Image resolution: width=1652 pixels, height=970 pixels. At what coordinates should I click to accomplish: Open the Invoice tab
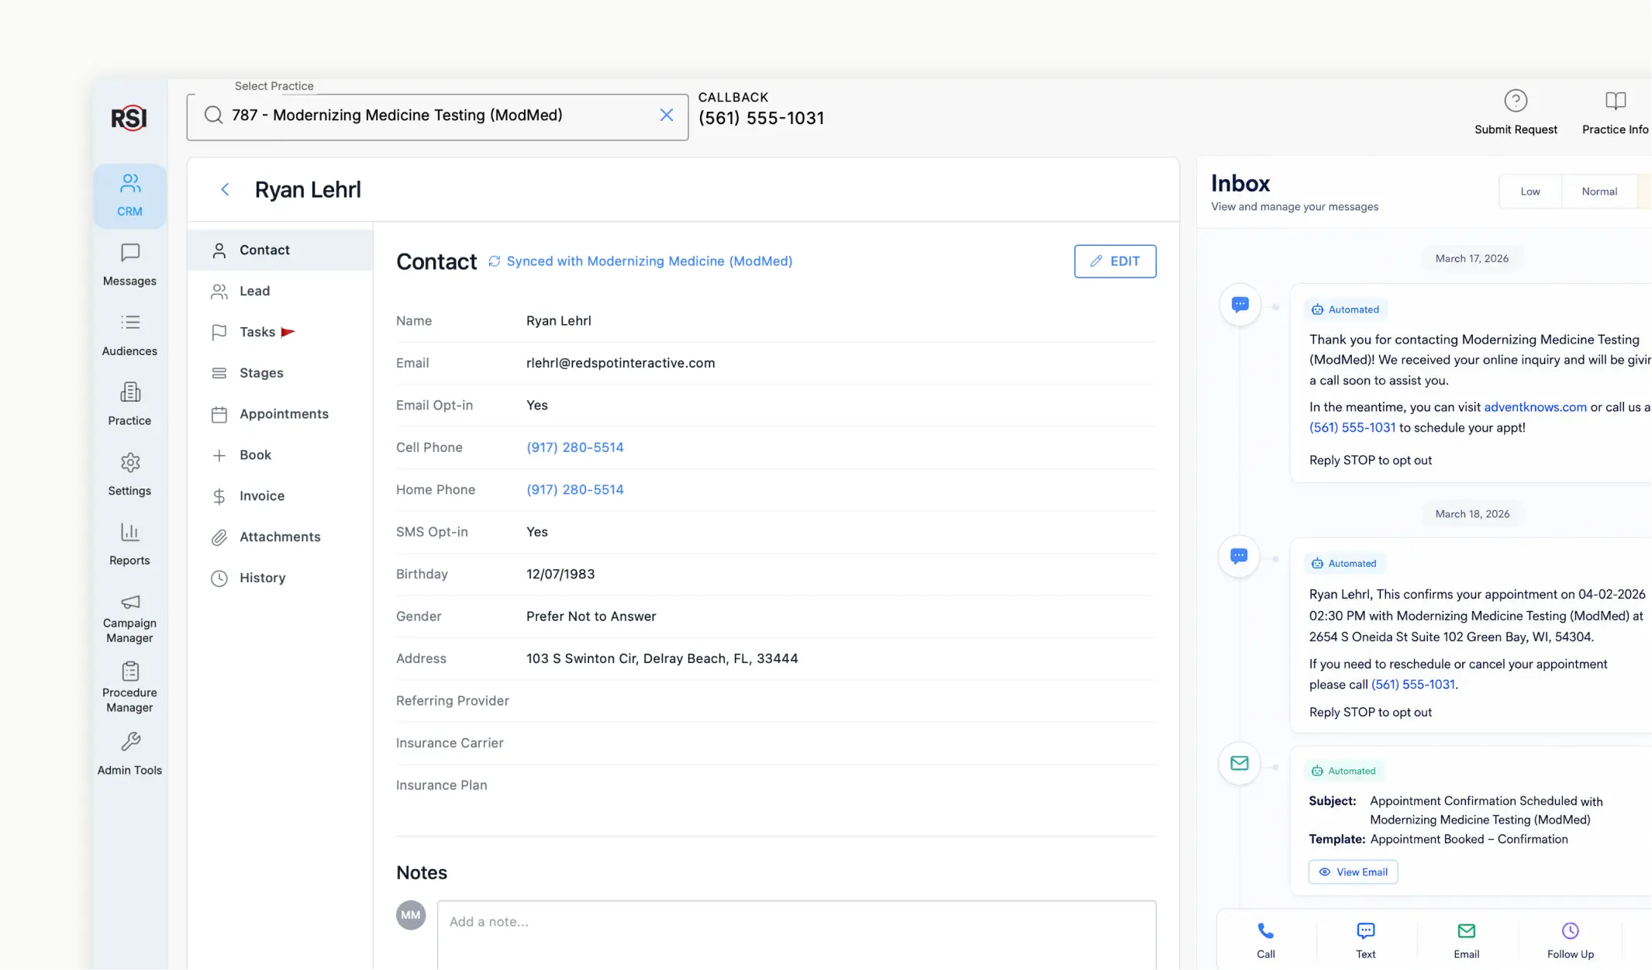point(280,496)
